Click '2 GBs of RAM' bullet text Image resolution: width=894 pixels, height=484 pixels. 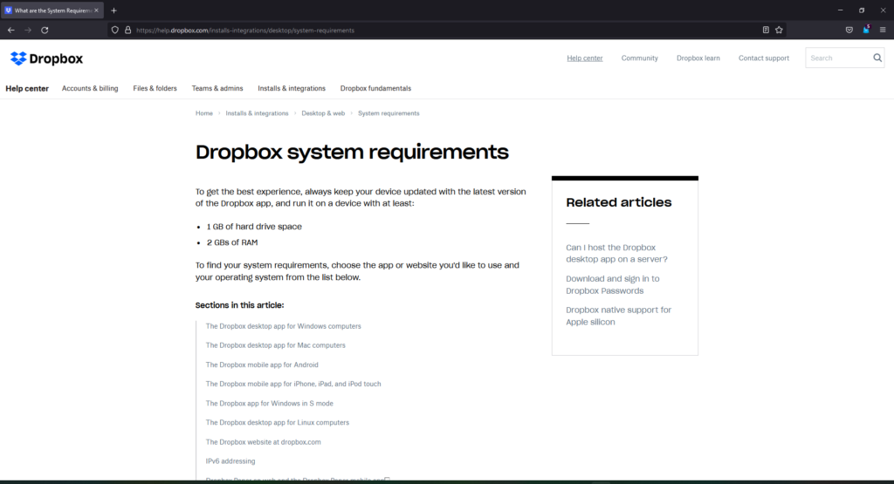[x=232, y=242]
